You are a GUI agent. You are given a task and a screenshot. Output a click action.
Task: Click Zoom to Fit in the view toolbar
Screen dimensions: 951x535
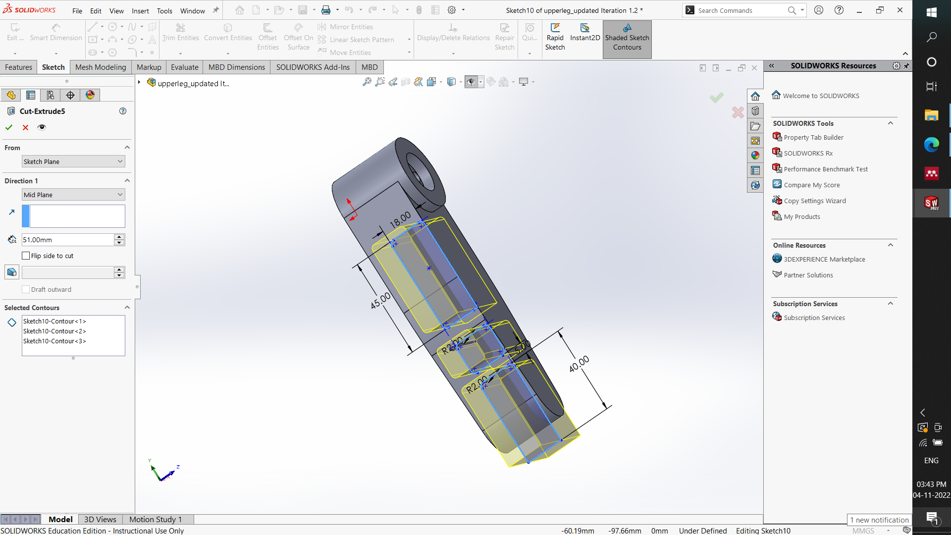click(367, 82)
